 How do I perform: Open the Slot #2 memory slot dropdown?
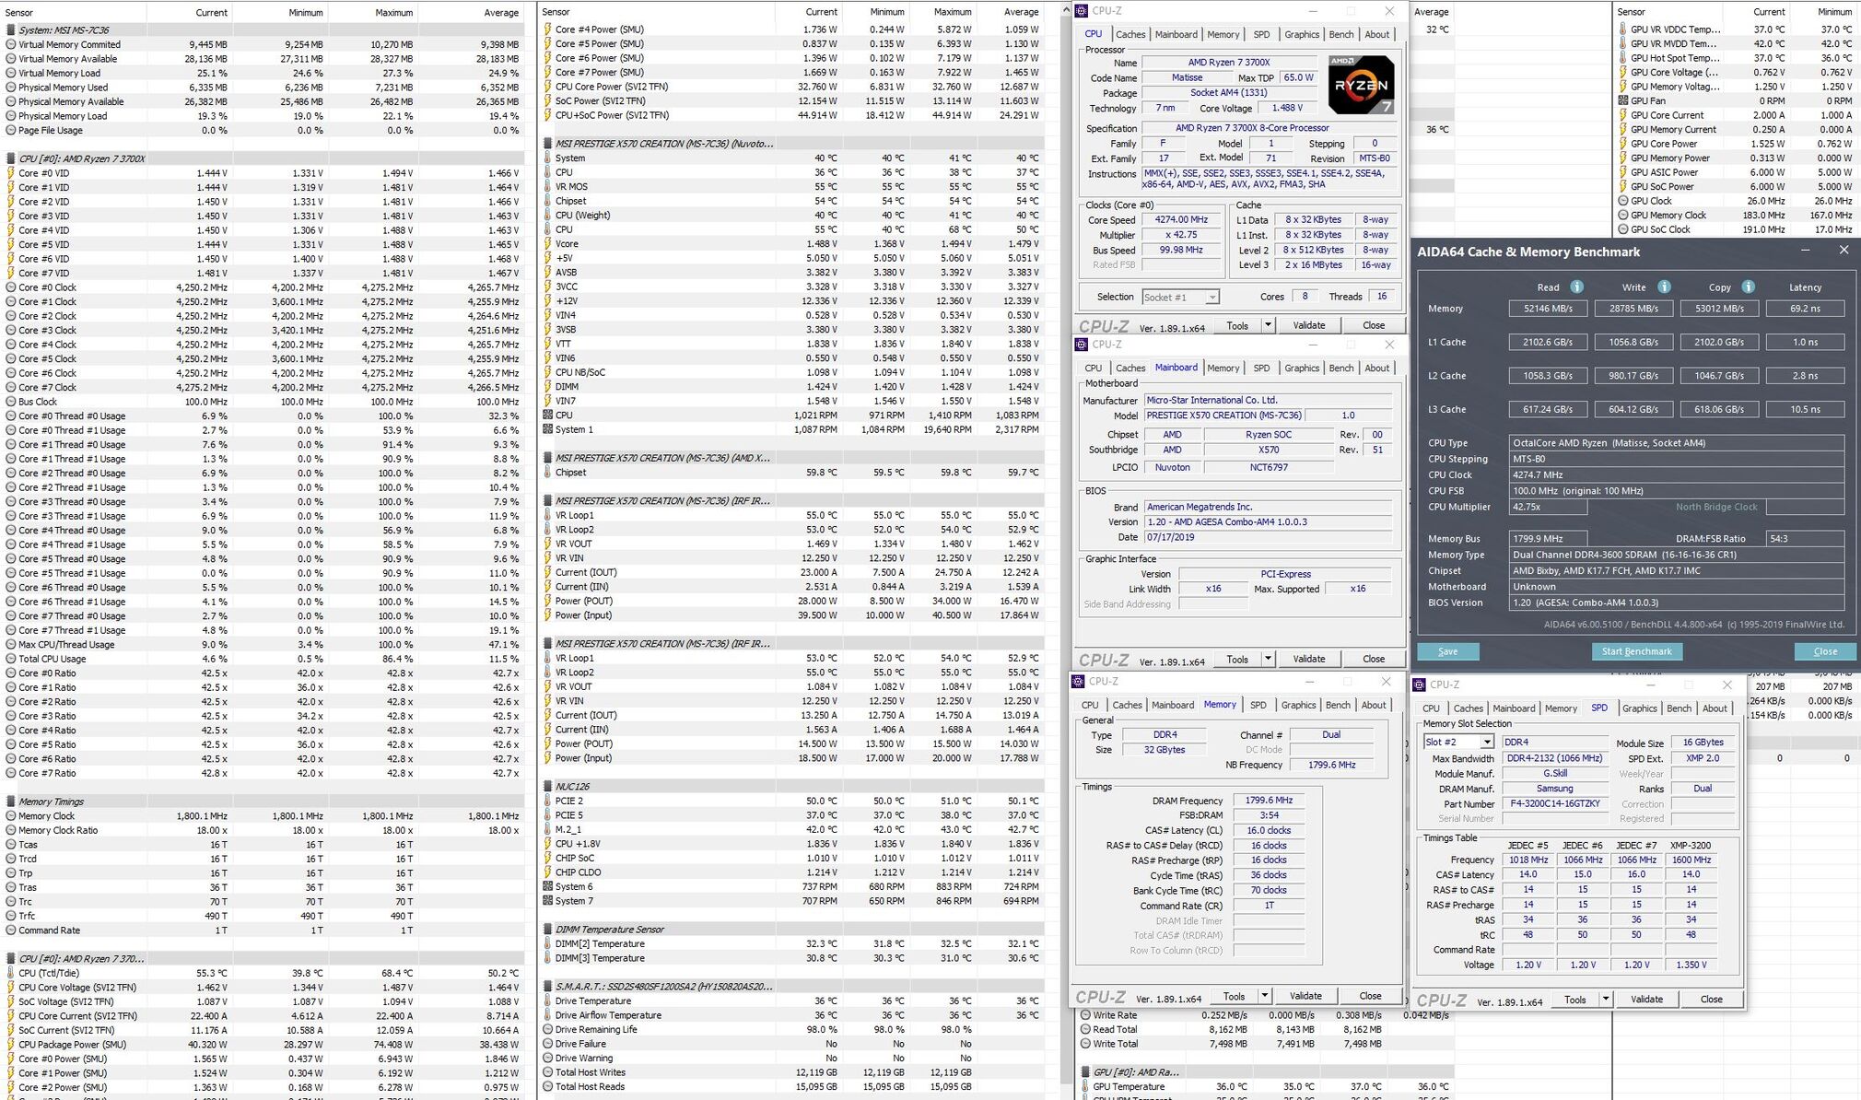[x=1486, y=743]
